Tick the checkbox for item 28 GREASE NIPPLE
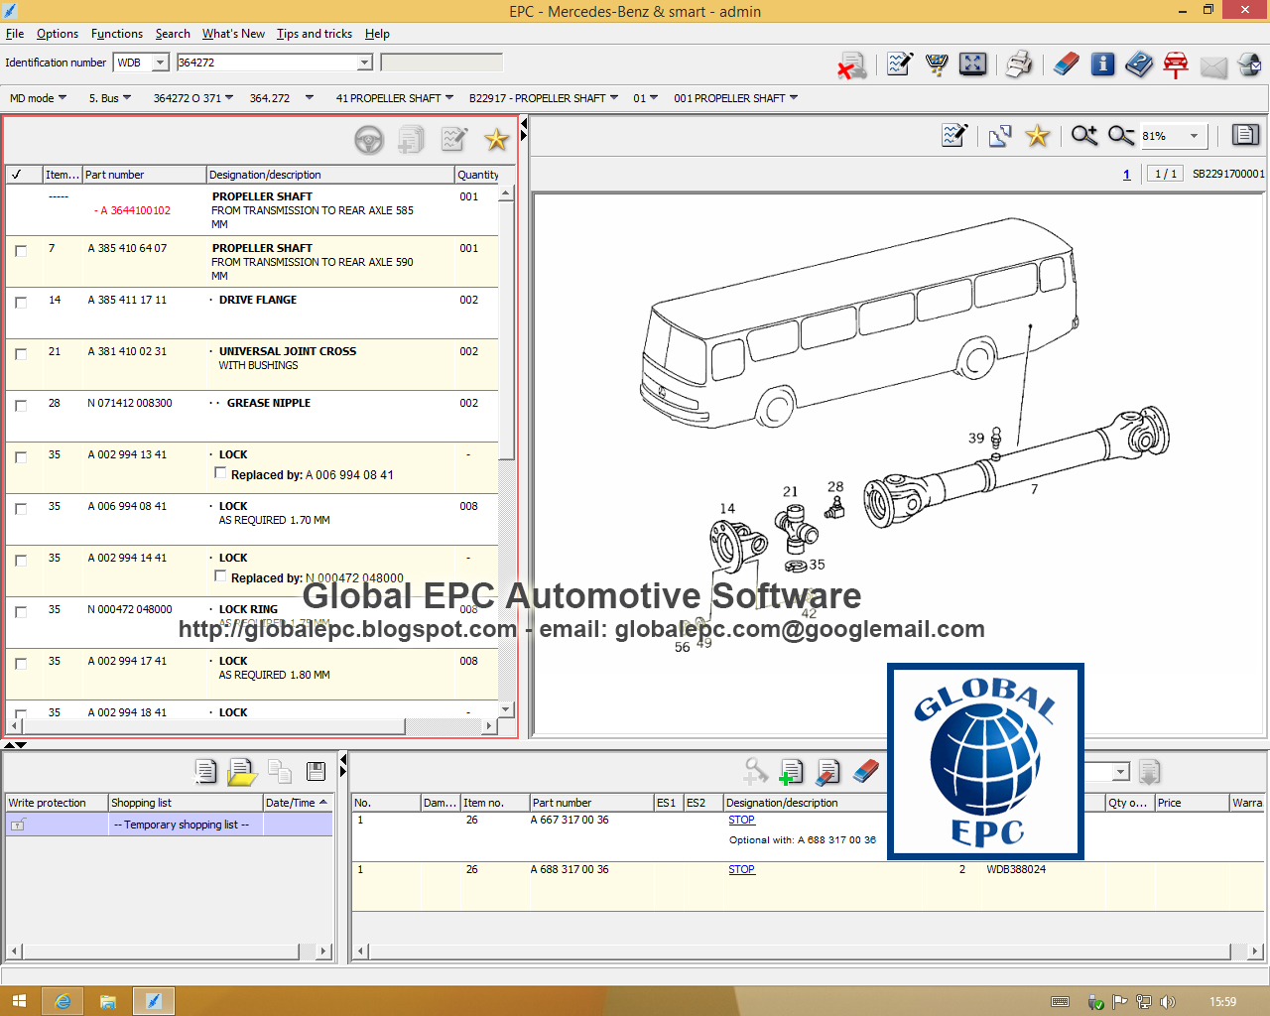This screenshot has width=1270, height=1016. tap(21, 406)
